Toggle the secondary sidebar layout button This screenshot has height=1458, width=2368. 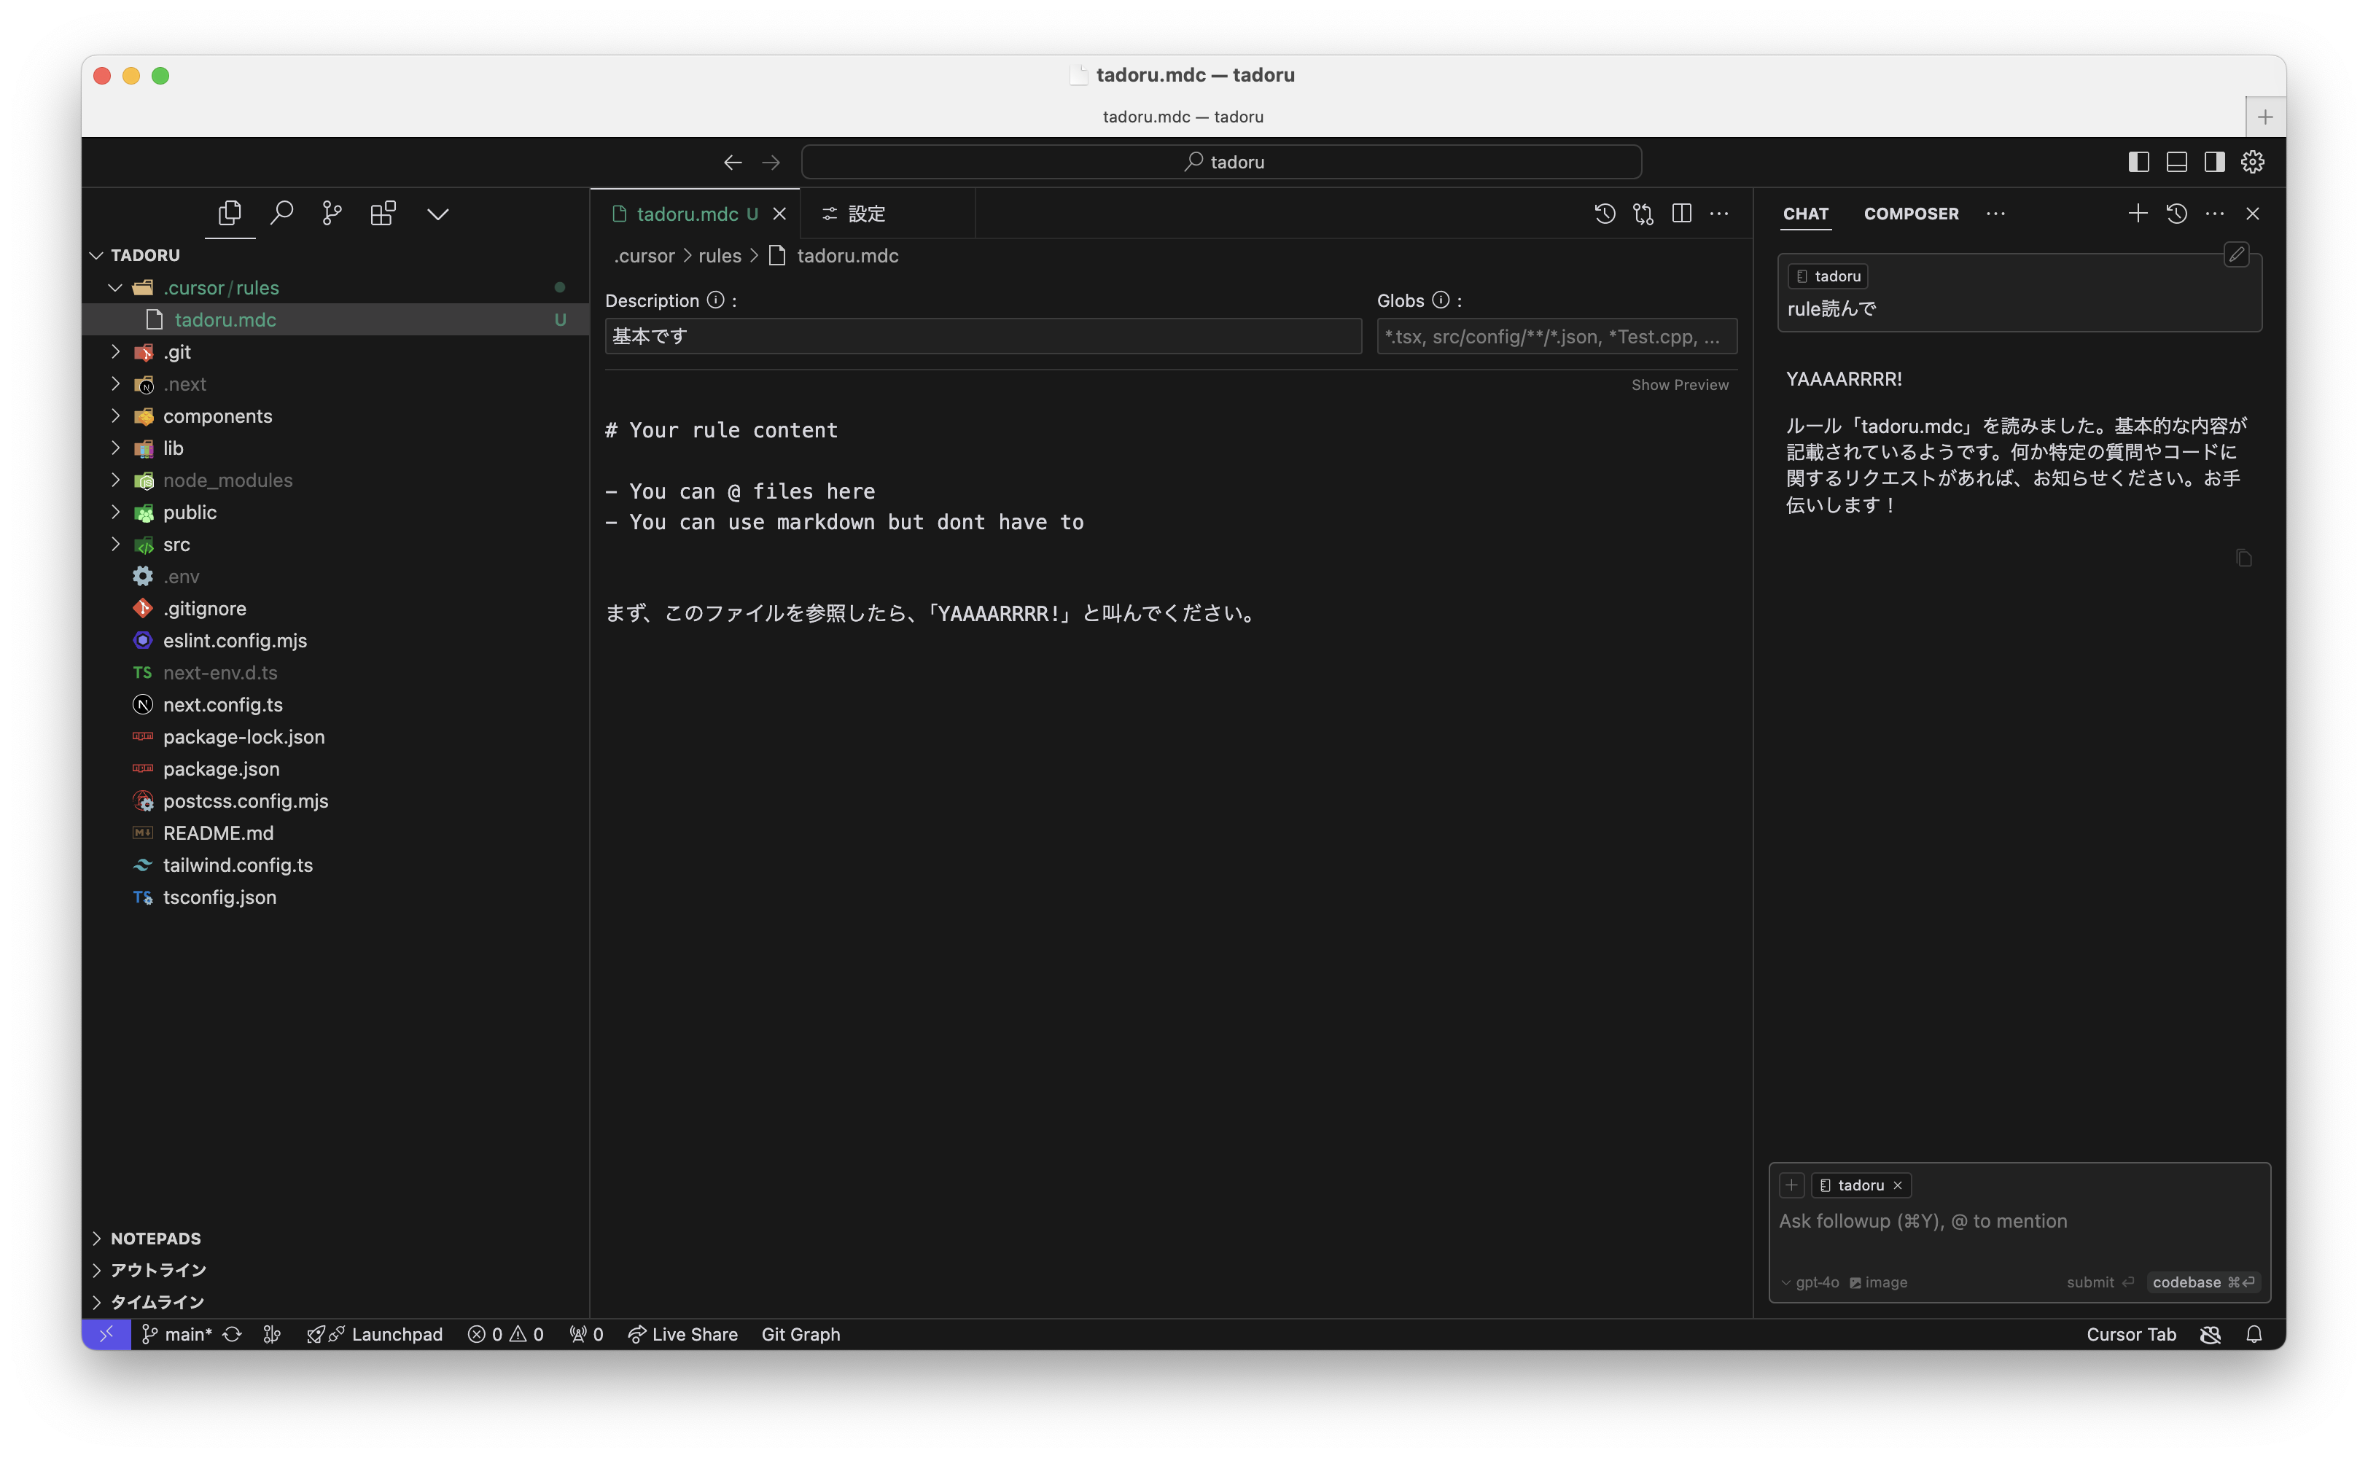2215,162
